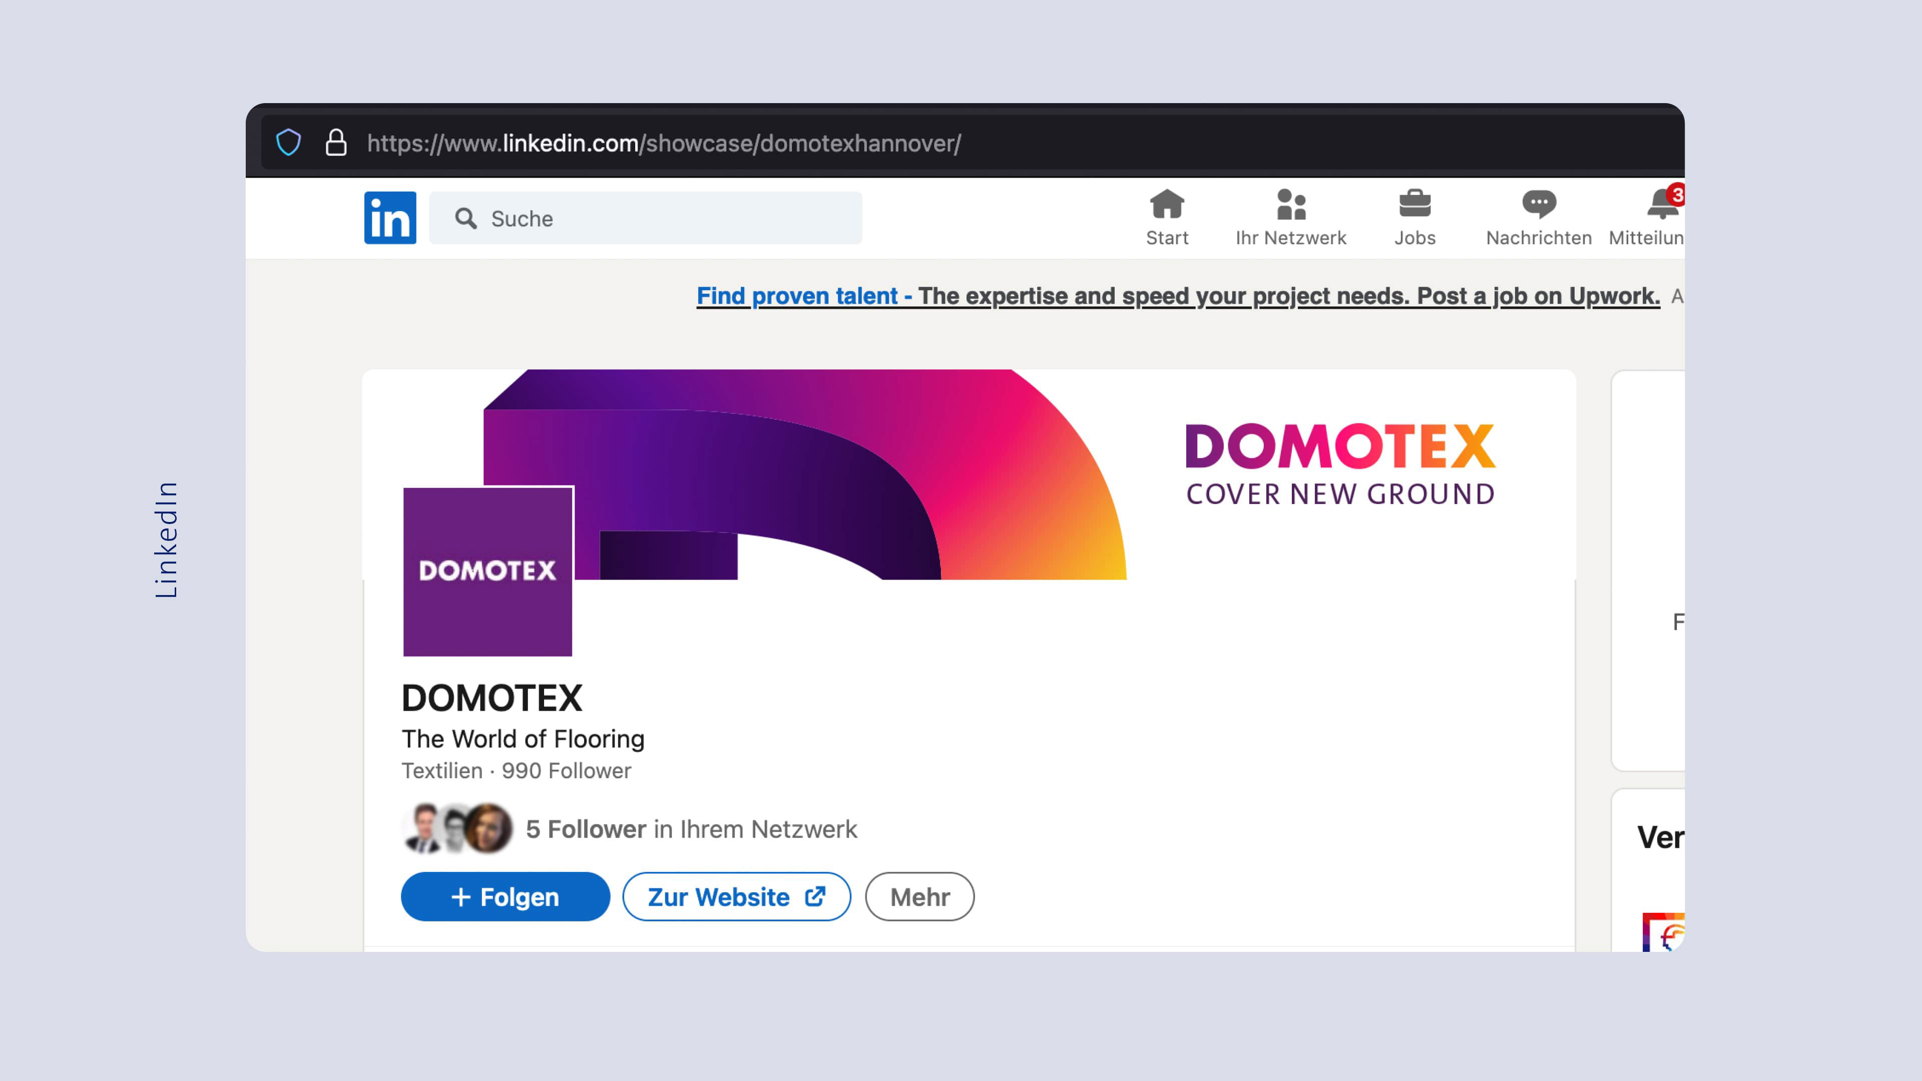Open Ihr Netzwerk
This screenshot has height=1081, width=1922.
click(1291, 217)
